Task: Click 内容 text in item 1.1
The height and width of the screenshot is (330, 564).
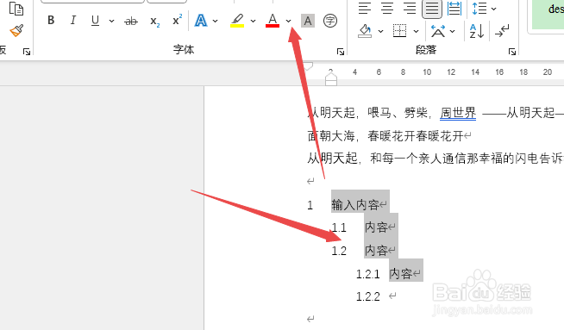Action: pos(376,227)
